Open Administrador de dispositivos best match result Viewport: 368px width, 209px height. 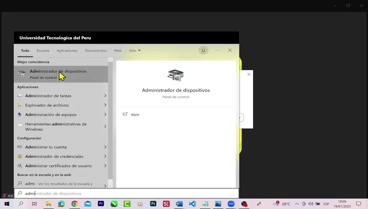[61, 74]
